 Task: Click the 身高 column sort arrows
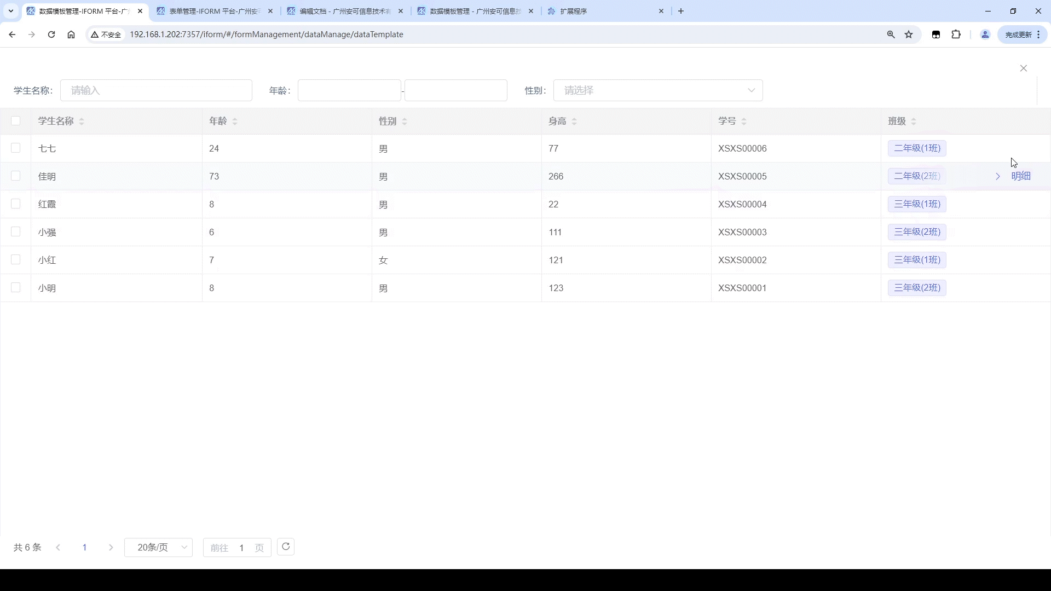tap(574, 121)
